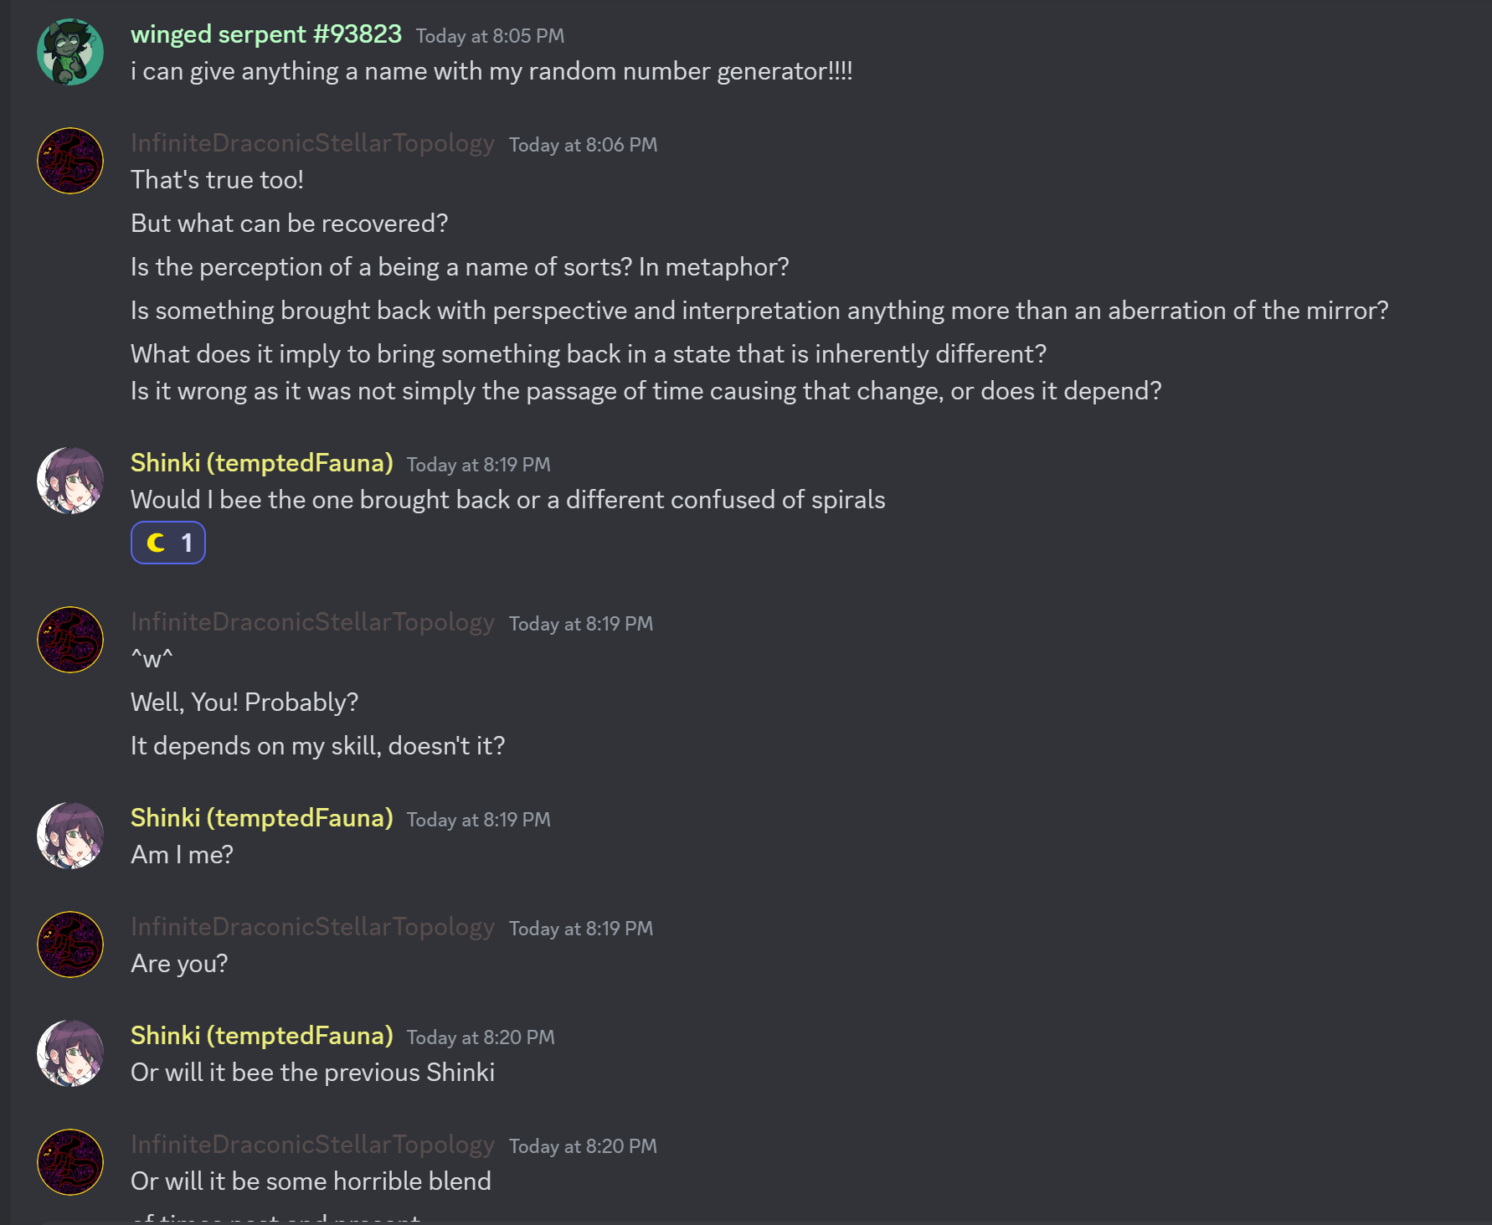Click InfiniteDraconicStellarTopology name above "Are you?"
The height and width of the screenshot is (1225, 1492).
click(312, 927)
